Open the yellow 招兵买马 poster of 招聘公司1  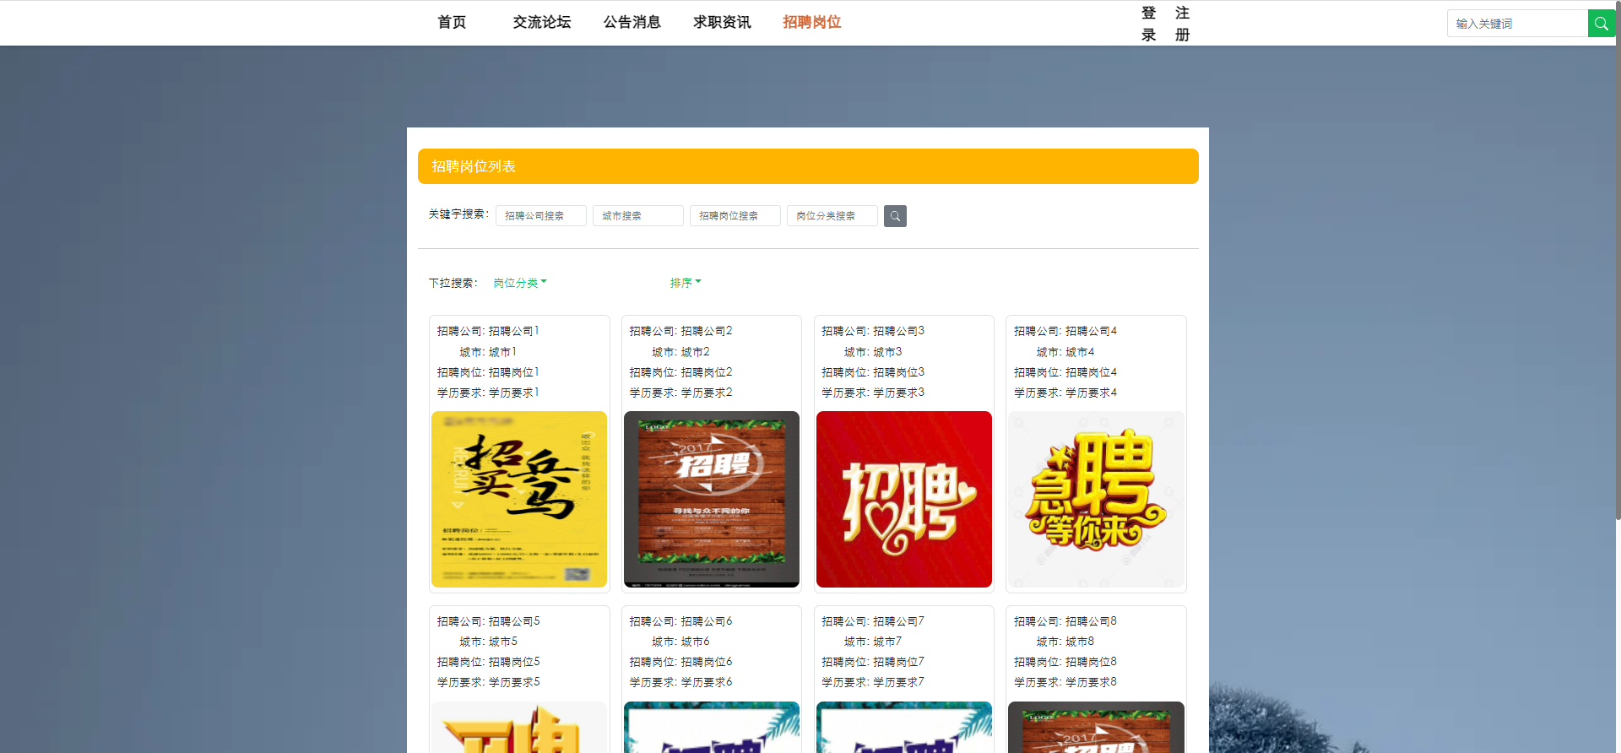click(x=519, y=499)
